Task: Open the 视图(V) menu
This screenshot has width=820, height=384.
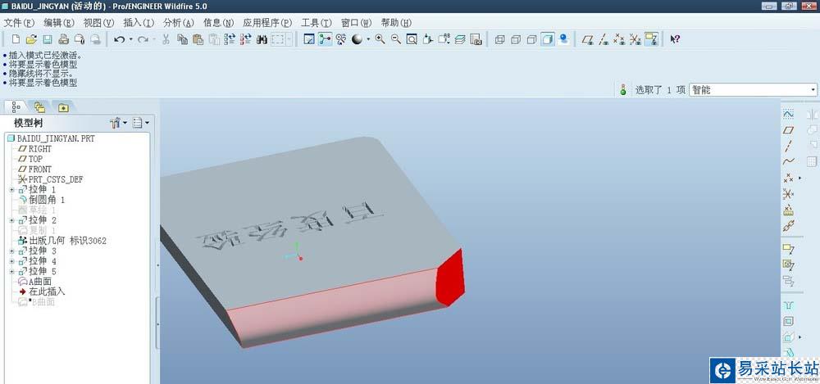Action: point(98,22)
